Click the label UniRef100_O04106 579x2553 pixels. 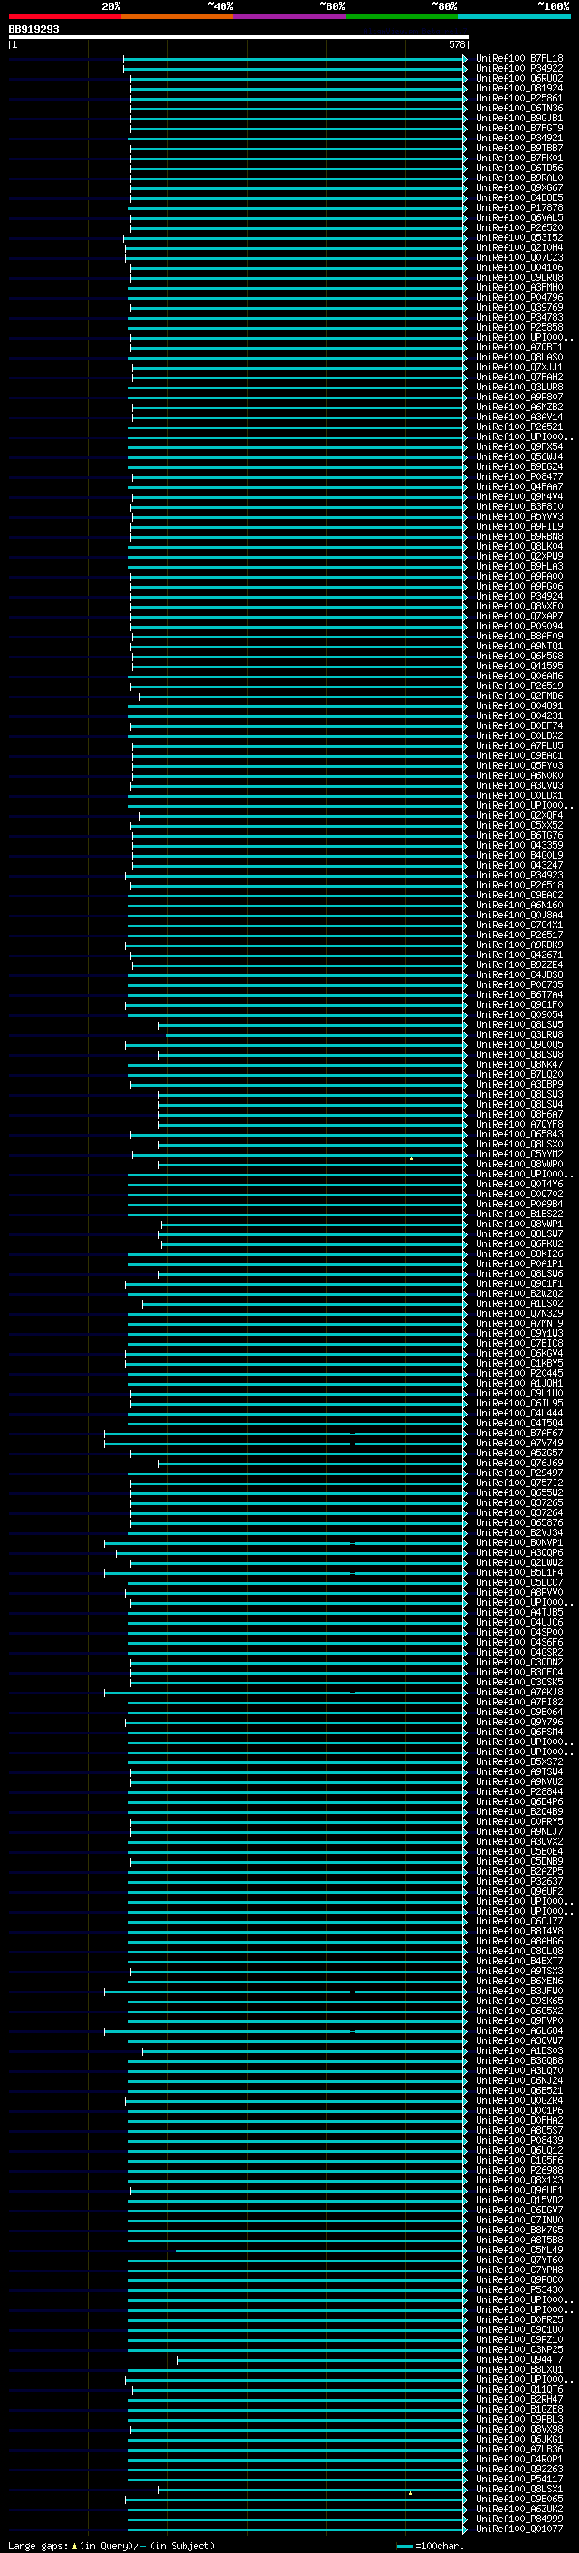pyautogui.click(x=519, y=267)
